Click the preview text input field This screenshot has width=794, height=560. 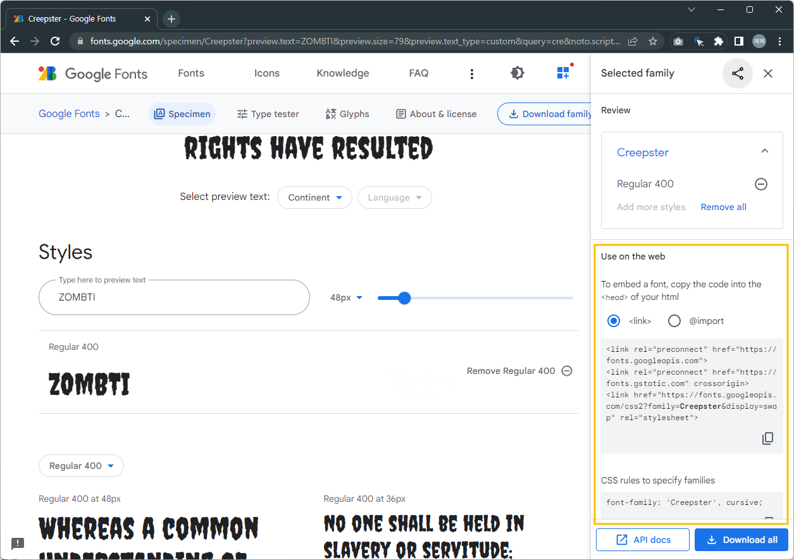pos(174,297)
